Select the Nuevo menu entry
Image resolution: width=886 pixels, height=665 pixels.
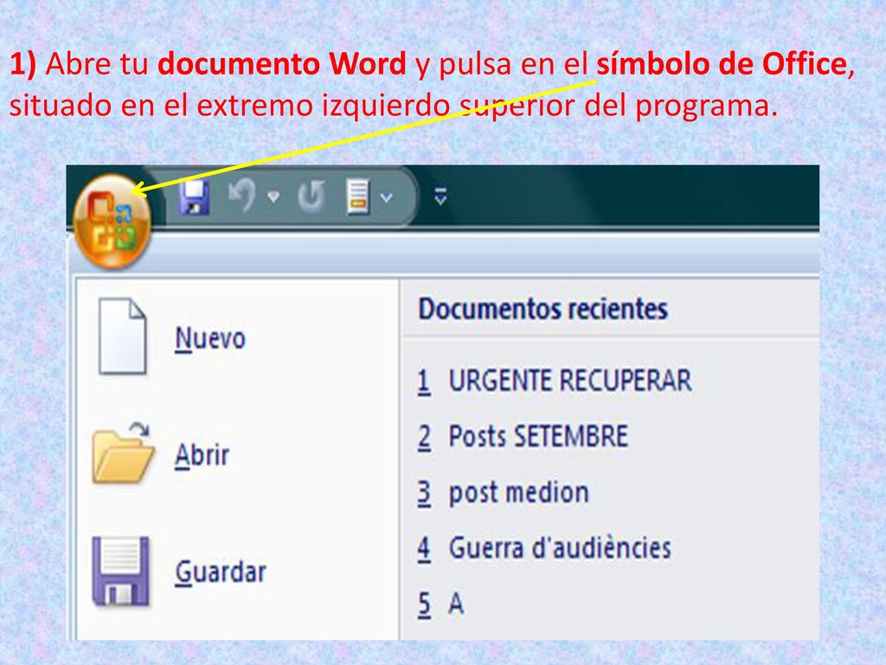210,339
